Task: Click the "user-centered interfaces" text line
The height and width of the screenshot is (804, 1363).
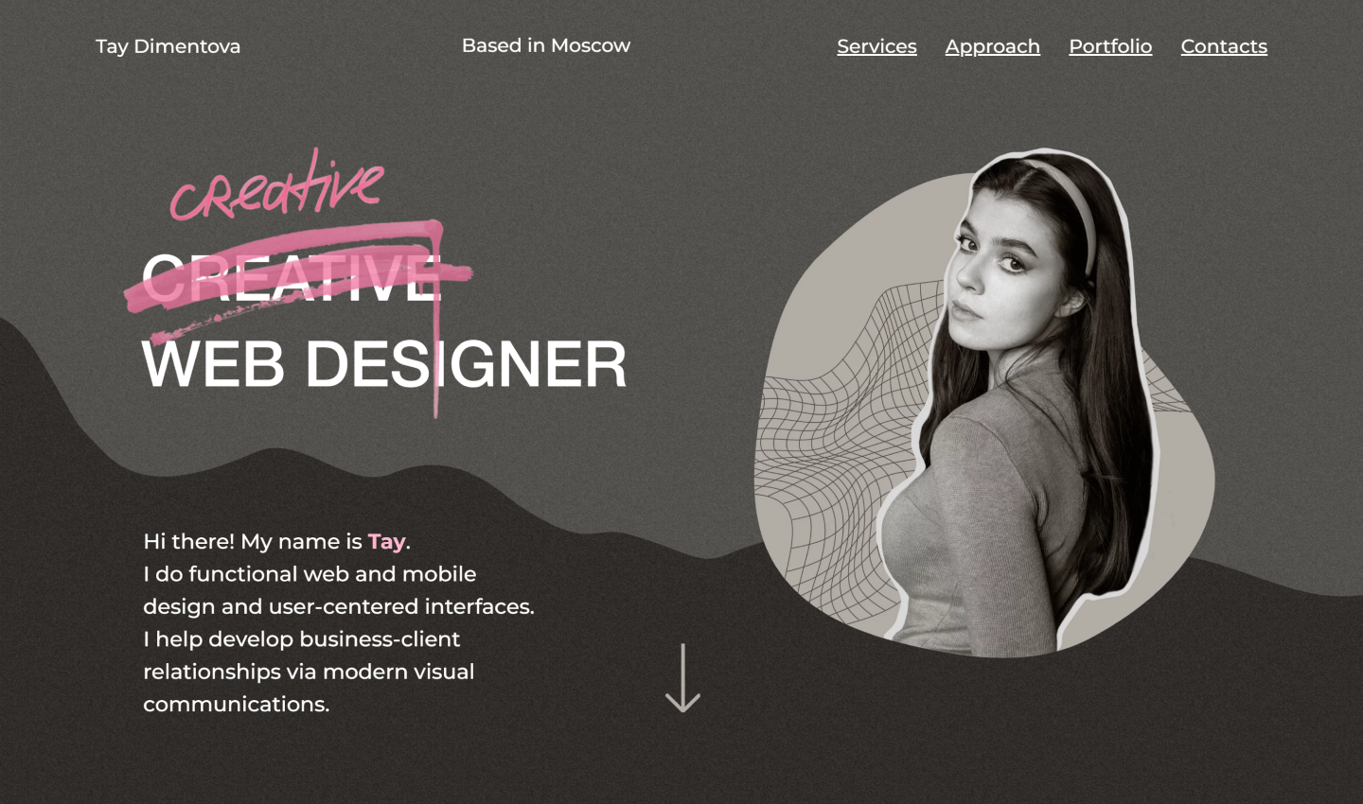Action: 339,606
